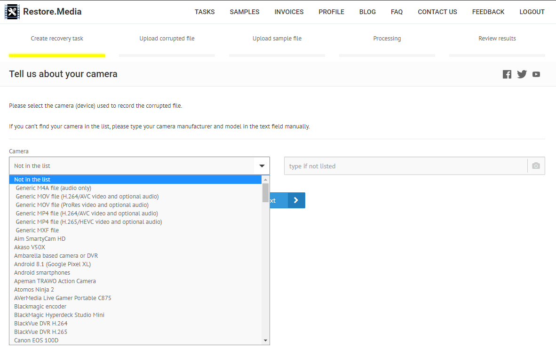Open the Facebook page icon

pyautogui.click(x=507, y=74)
